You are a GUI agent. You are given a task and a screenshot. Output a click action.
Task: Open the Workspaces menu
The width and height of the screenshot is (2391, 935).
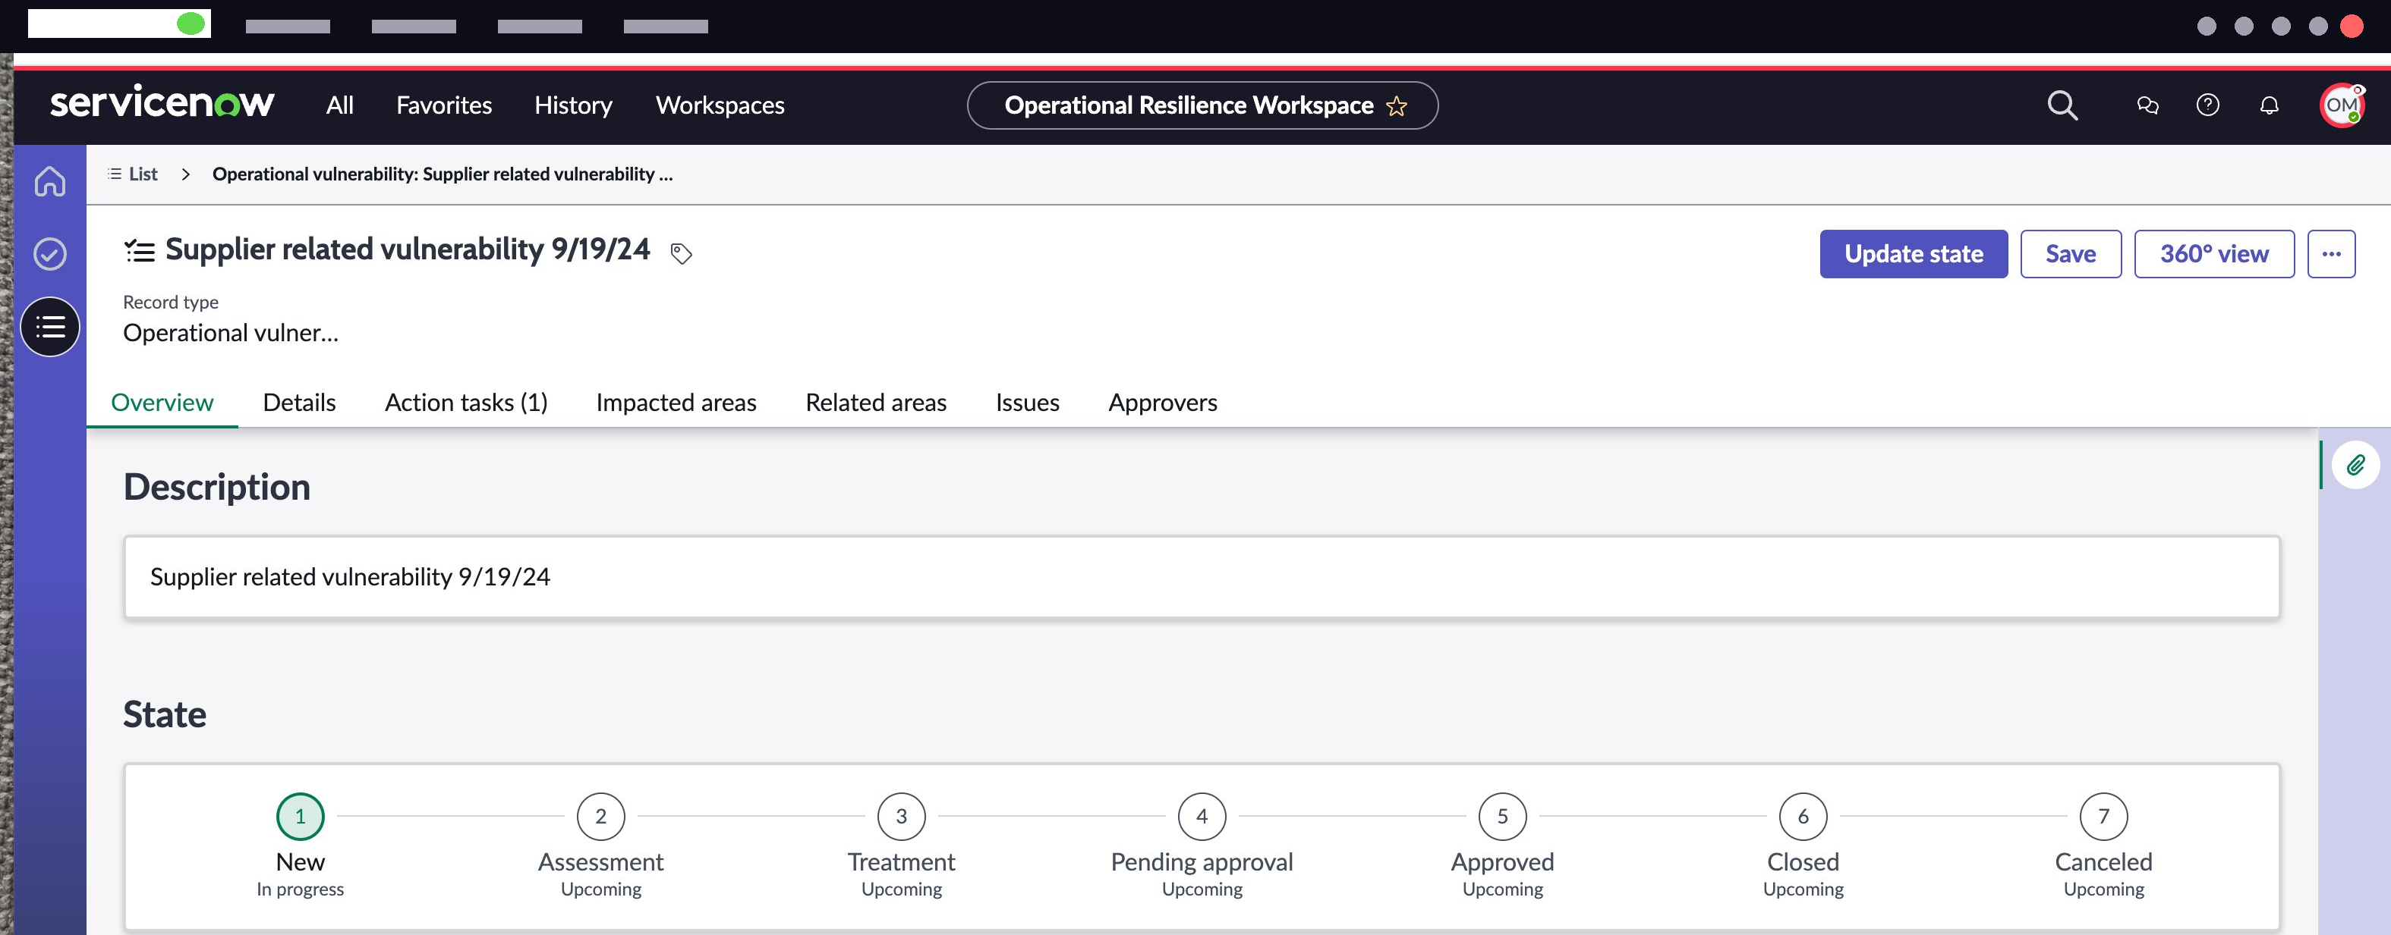[720, 105]
